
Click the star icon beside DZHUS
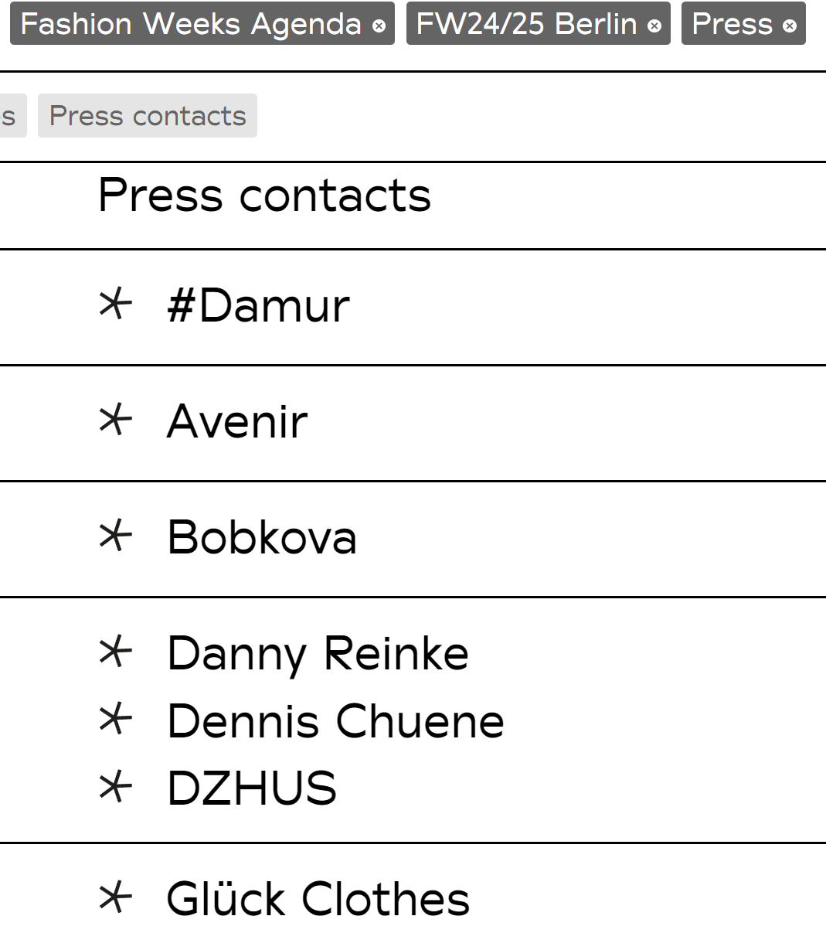[115, 787]
